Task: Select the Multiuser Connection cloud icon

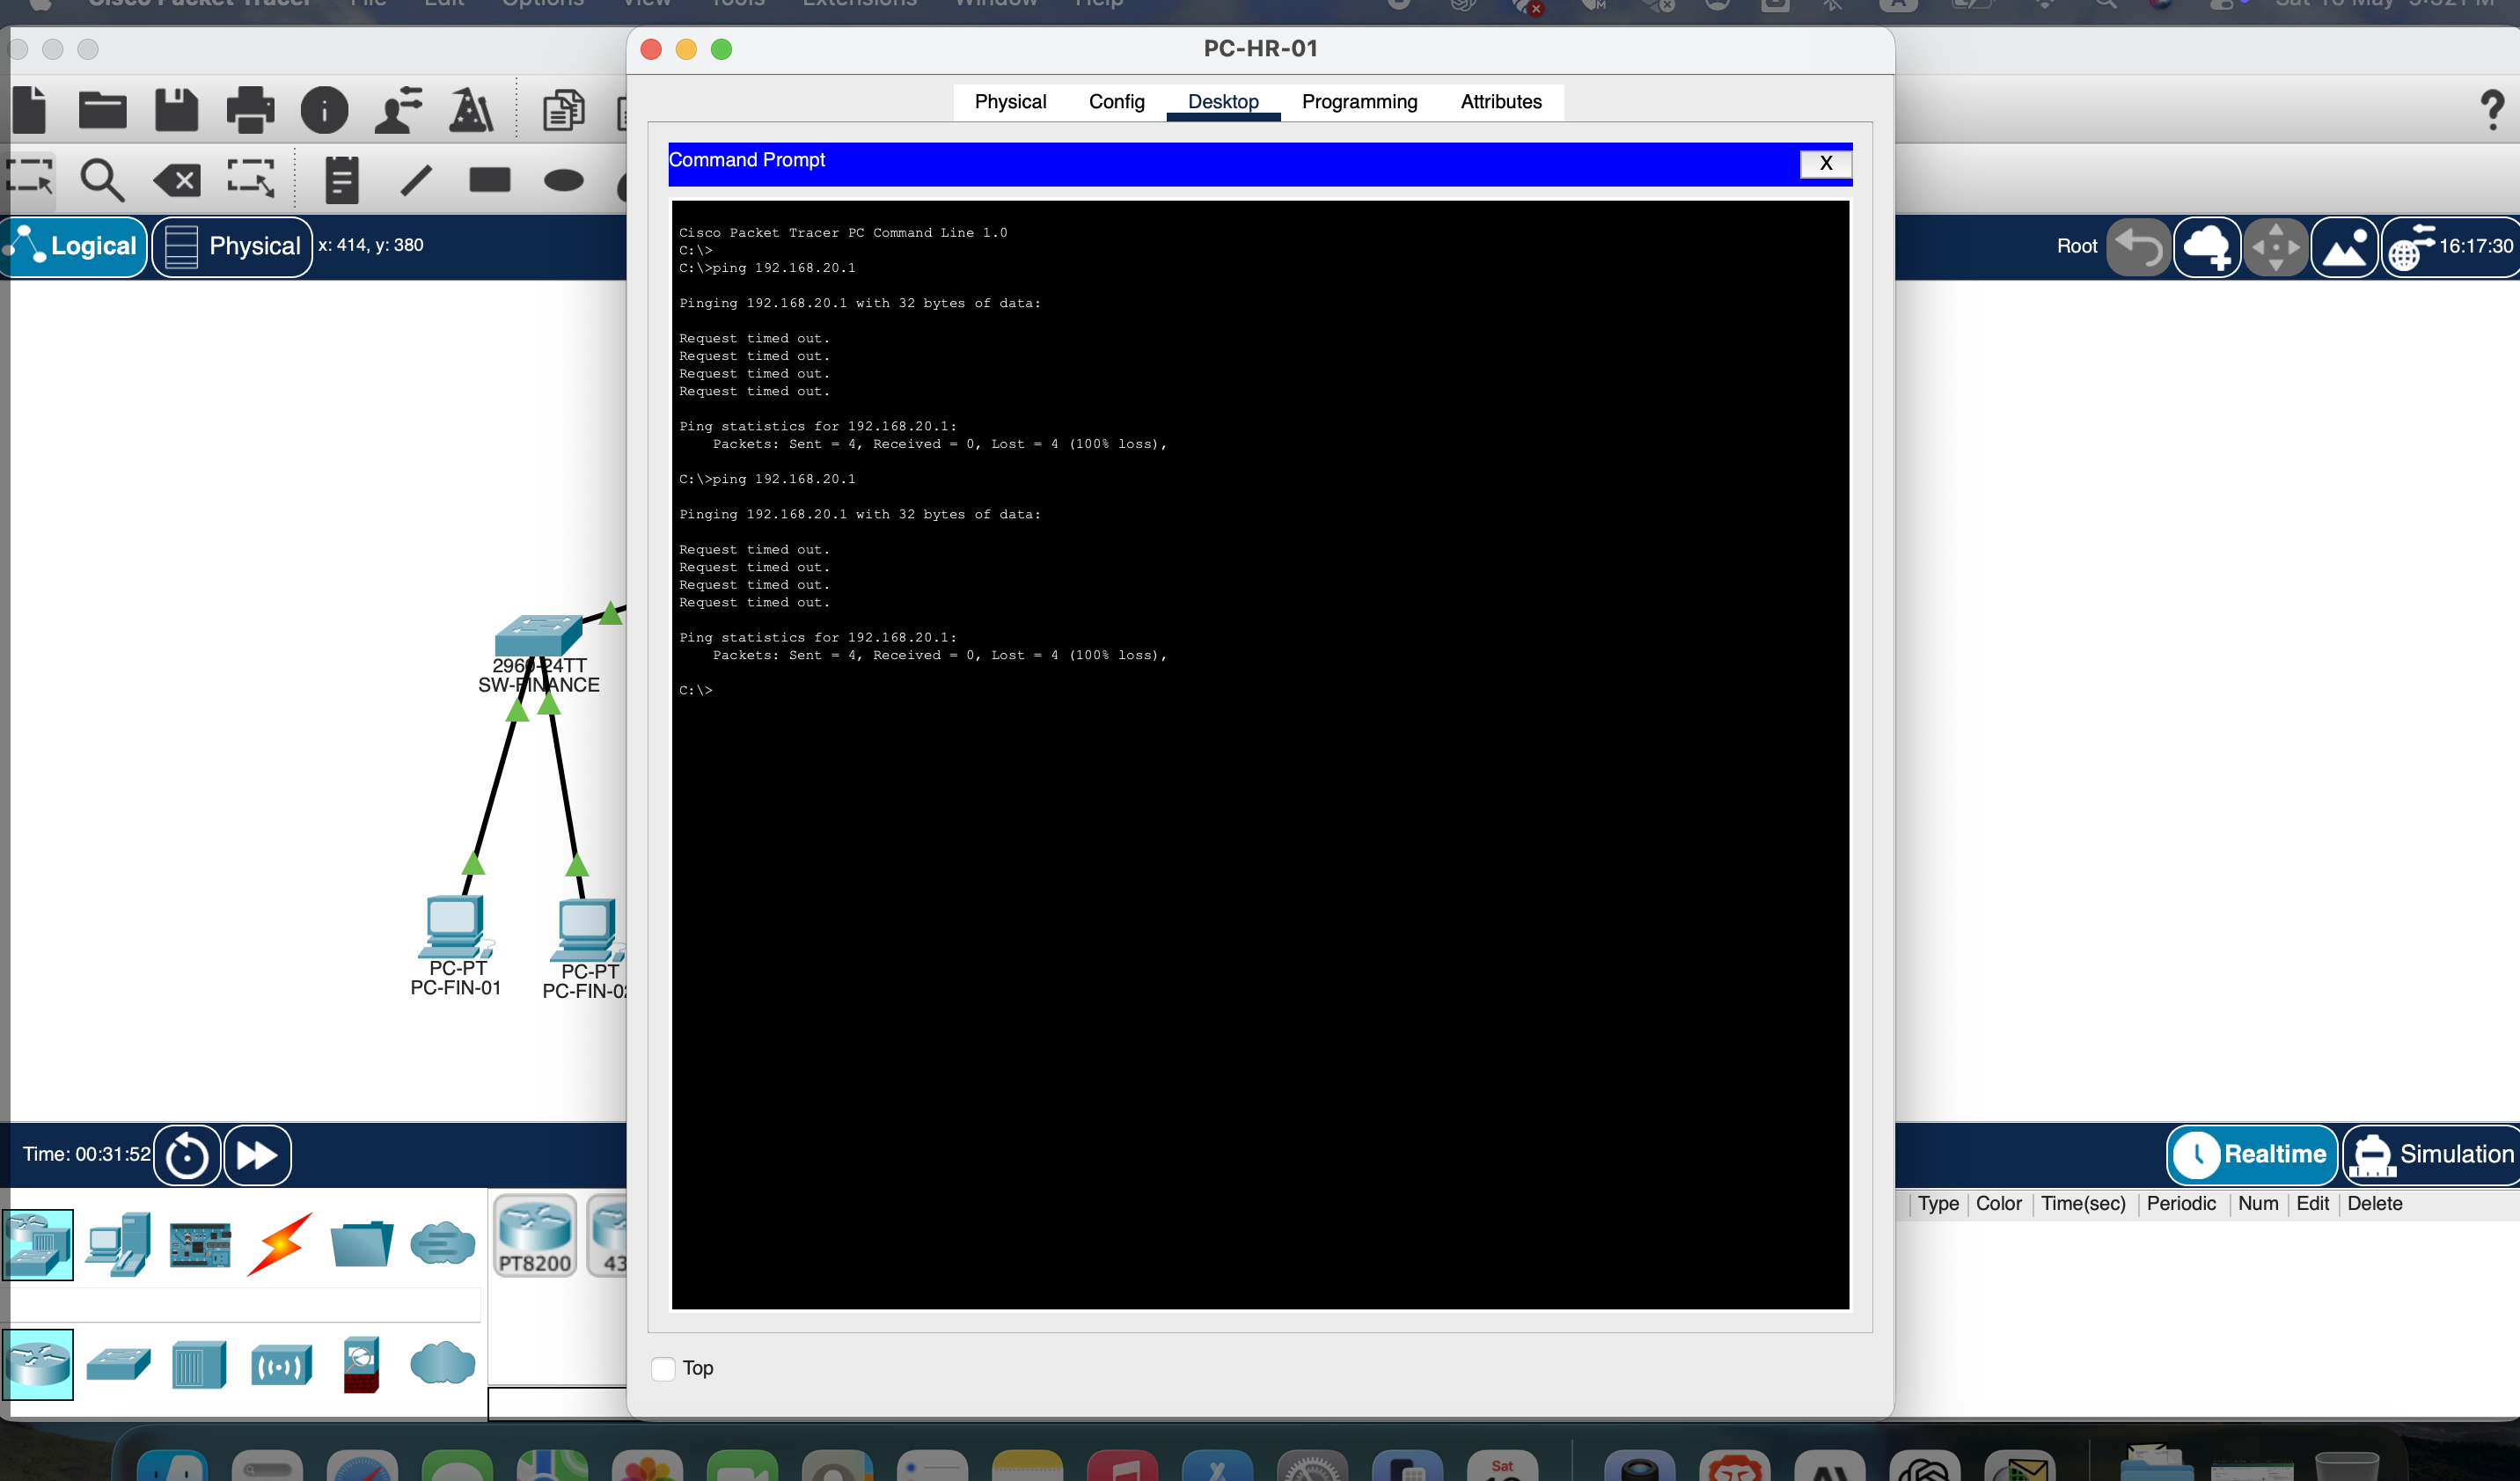Action: (x=442, y=1244)
